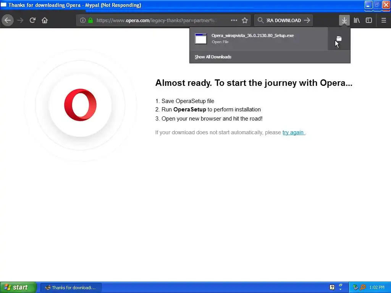The image size is (391, 293).
Task: Click the orange magnifier tray icon
Action: (363, 287)
